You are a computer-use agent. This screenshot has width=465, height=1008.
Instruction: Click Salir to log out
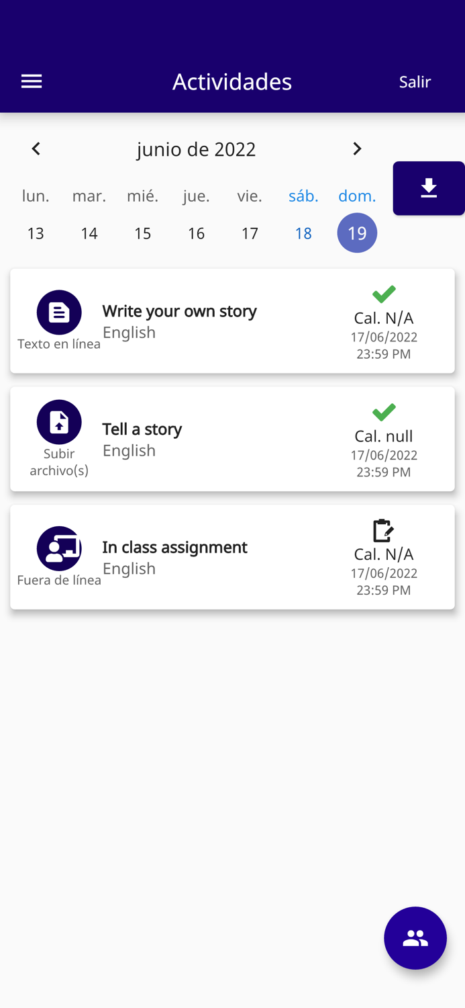(x=415, y=82)
